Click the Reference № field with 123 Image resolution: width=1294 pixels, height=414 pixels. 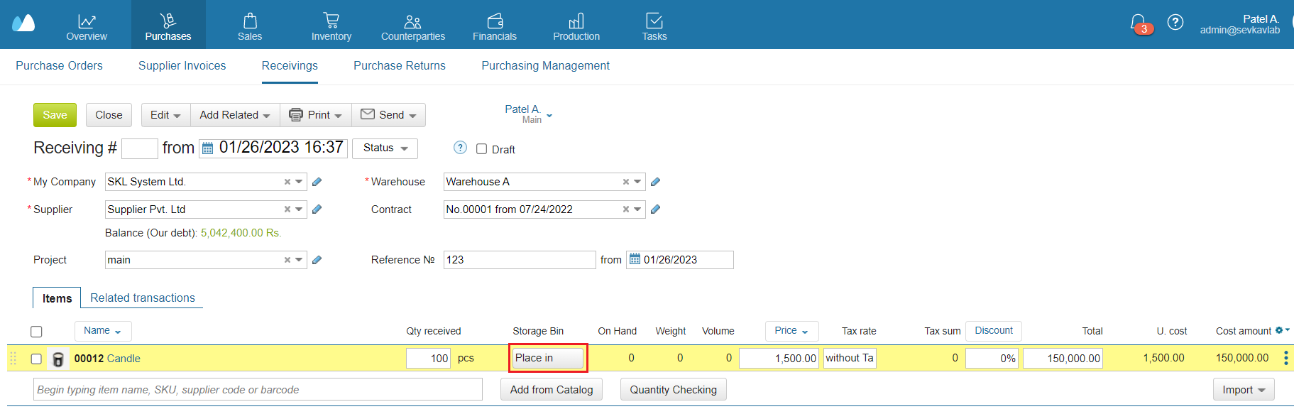(x=520, y=260)
